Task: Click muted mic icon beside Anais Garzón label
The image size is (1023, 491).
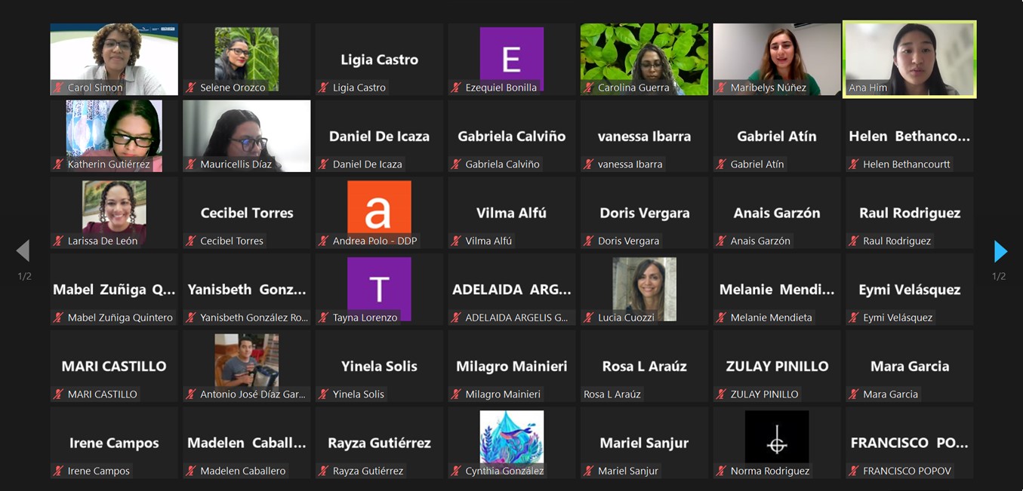Action: (x=722, y=241)
